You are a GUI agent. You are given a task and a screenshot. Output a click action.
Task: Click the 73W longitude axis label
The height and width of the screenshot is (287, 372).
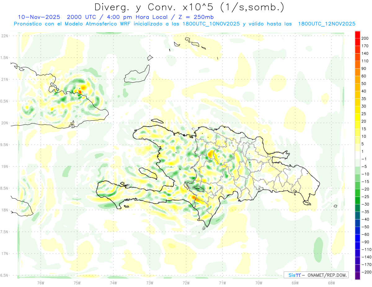click(x=150, y=283)
